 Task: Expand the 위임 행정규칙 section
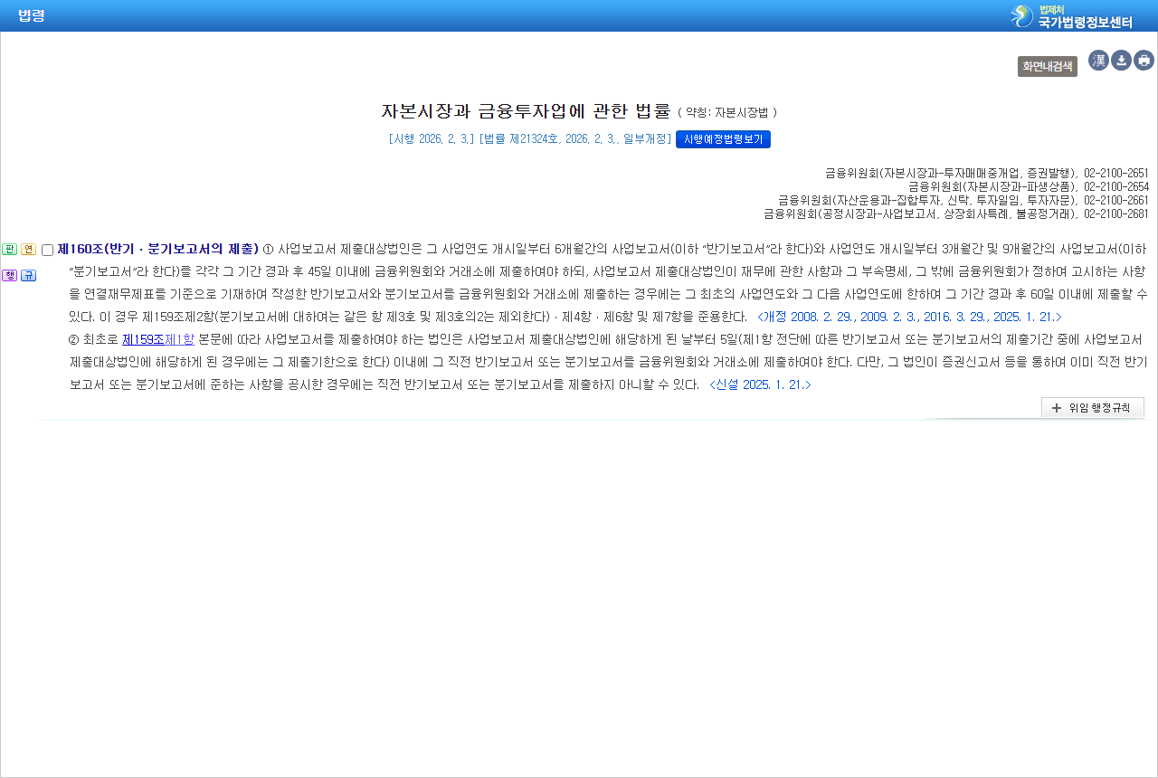1093,408
